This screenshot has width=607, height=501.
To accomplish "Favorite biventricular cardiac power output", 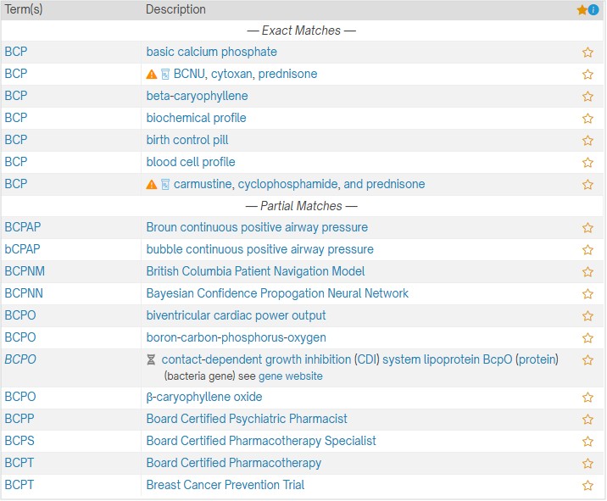I will click(x=588, y=316).
